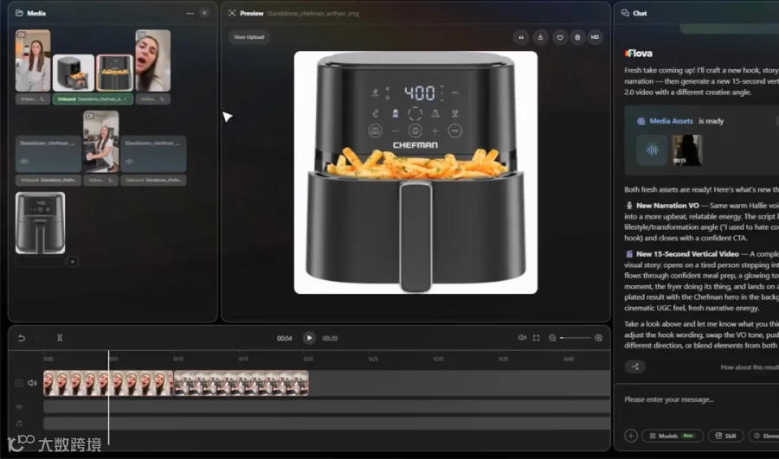The image size is (779, 459).
Task: Add attachment with chat plus button
Action: 631,436
